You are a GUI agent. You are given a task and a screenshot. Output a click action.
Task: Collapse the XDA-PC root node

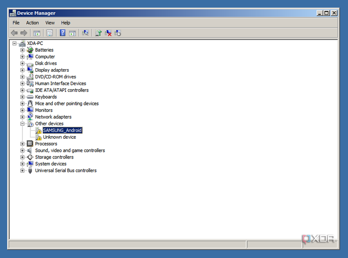(x=14, y=43)
